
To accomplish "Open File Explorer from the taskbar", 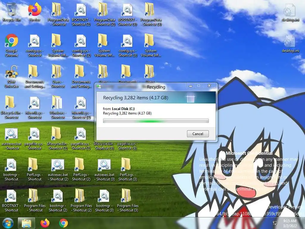I will pos(27,223).
